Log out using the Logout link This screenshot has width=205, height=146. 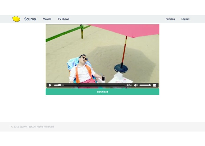(x=185, y=19)
